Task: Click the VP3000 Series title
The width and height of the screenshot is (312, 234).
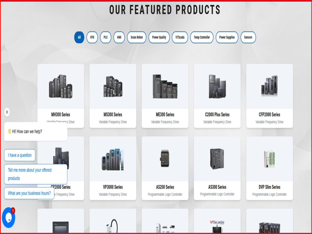Action: [x=113, y=187]
